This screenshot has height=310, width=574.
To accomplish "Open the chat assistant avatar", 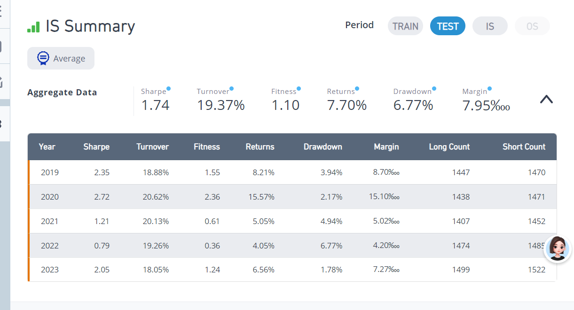I will (x=558, y=249).
